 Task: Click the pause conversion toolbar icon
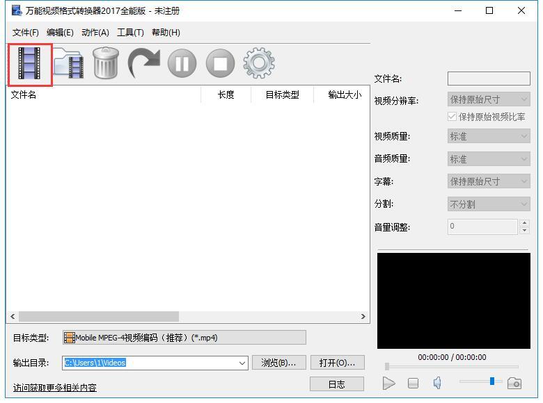coord(182,64)
